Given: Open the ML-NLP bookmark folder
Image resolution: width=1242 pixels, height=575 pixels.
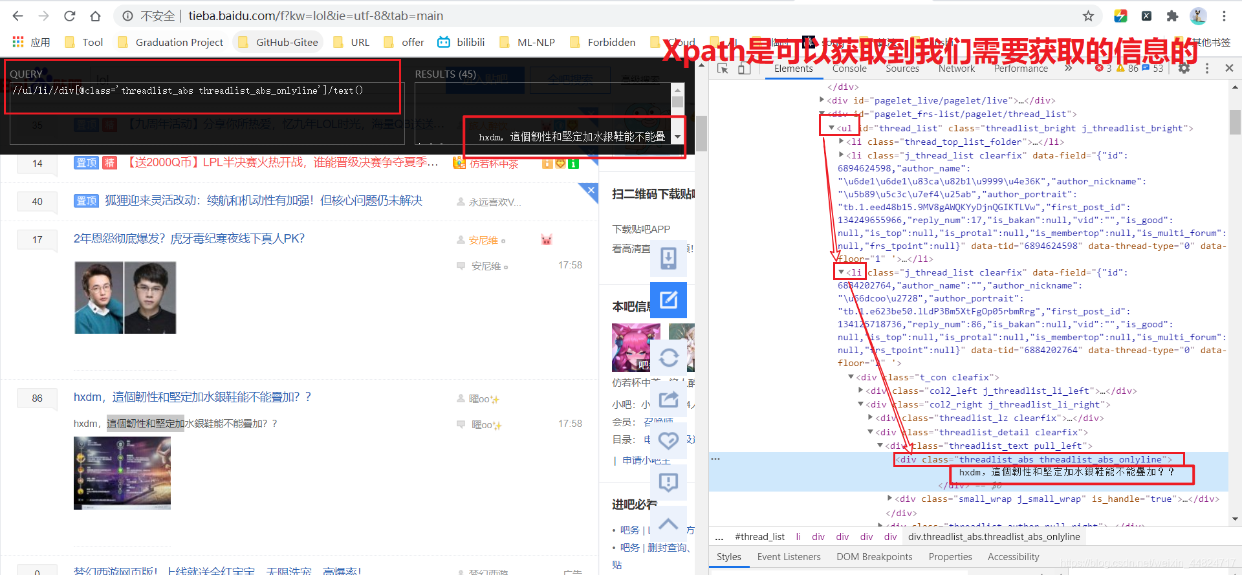Looking at the screenshot, I should (528, 42).
